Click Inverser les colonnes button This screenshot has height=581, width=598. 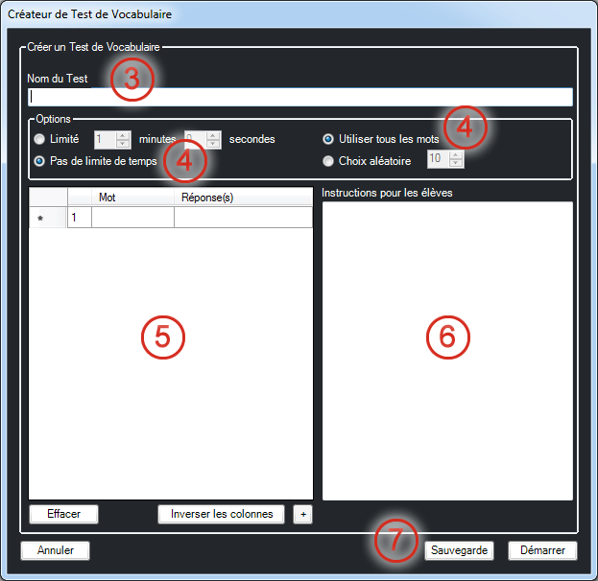click(221, 514)
